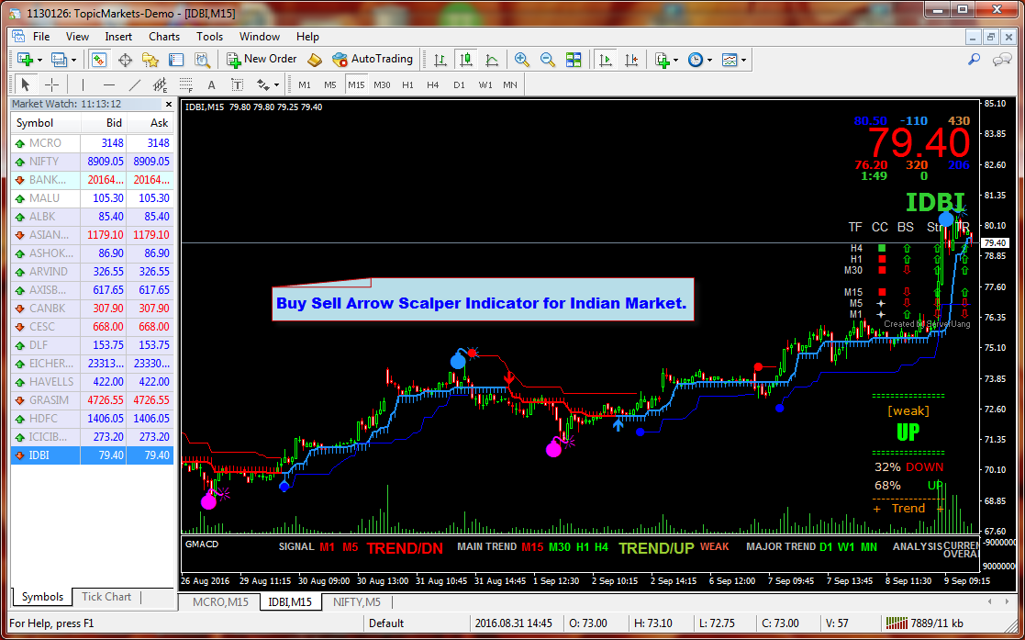
Task: Select the Text annotation tool
Action: click(211, 84)
